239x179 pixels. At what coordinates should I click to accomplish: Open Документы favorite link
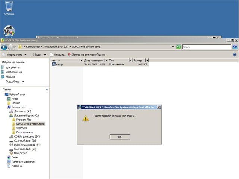[10, 67]
